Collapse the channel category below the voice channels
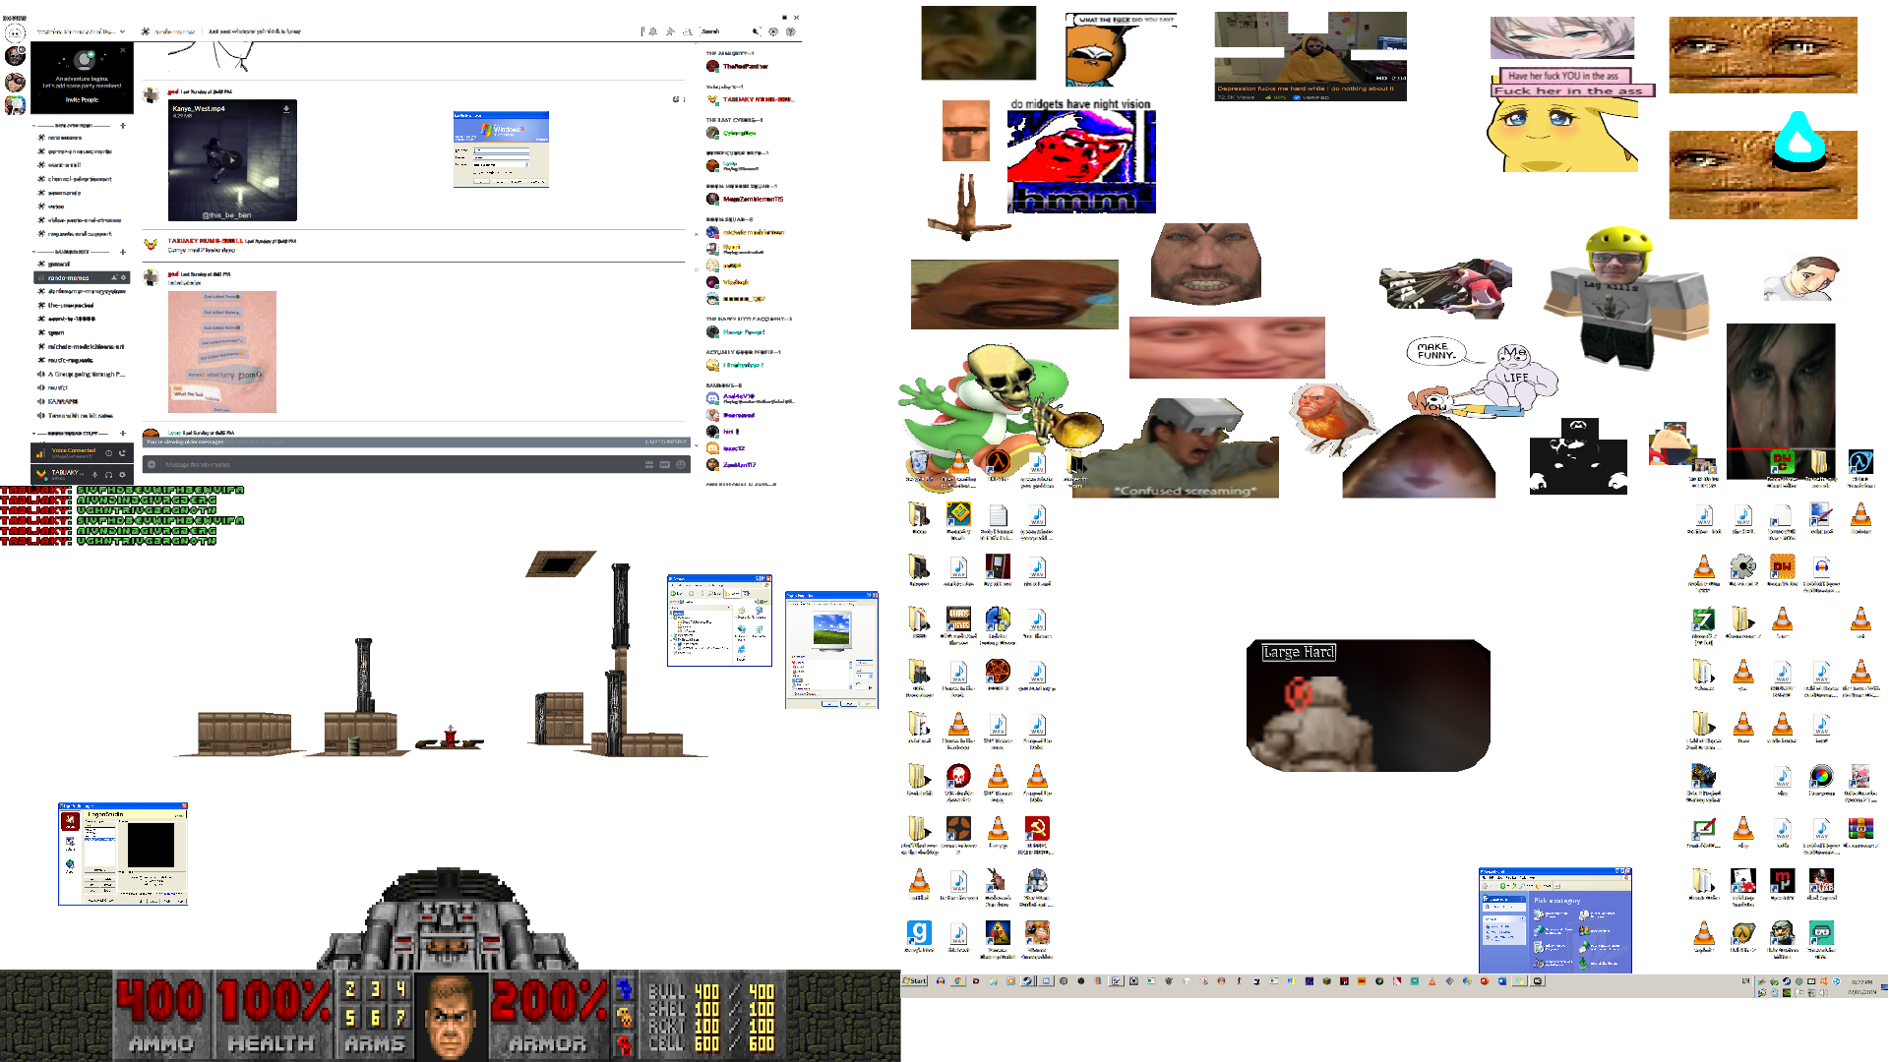The height and width of the screenshot is (1062, 1889). [x=79, y=433]
